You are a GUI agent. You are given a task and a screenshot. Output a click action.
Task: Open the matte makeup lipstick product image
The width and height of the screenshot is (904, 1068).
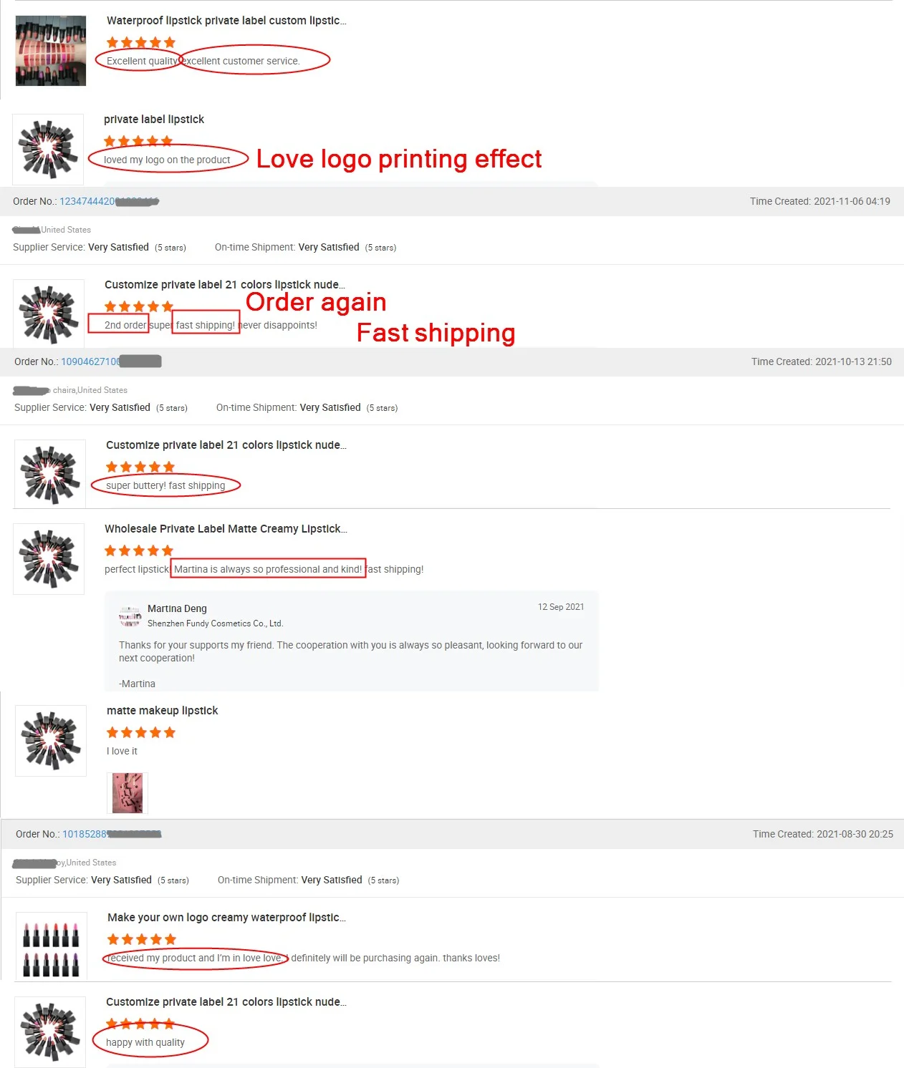(51, 741)
